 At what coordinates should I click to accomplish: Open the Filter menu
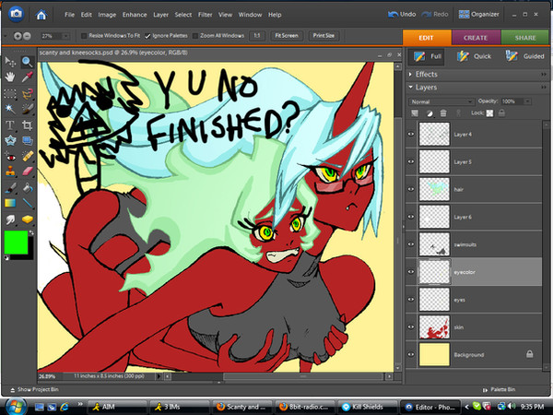coord(205,16)
